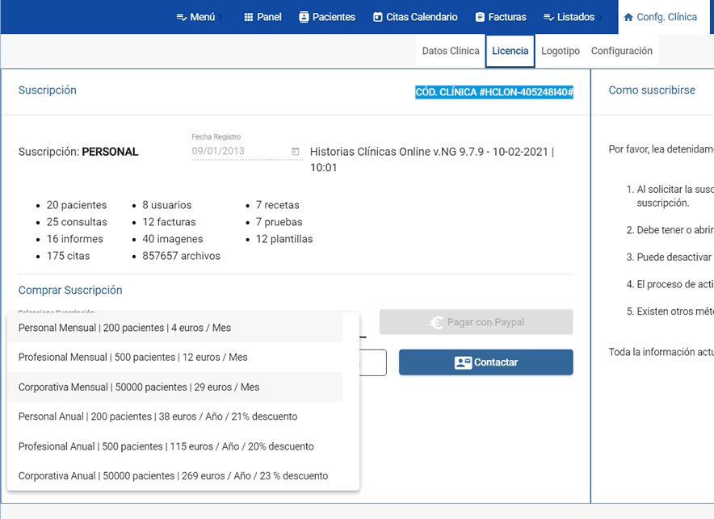Viewport: 714px width, 519px height.
Task: Click the Citas Calendario calendar icon
Action: point(378,17)
